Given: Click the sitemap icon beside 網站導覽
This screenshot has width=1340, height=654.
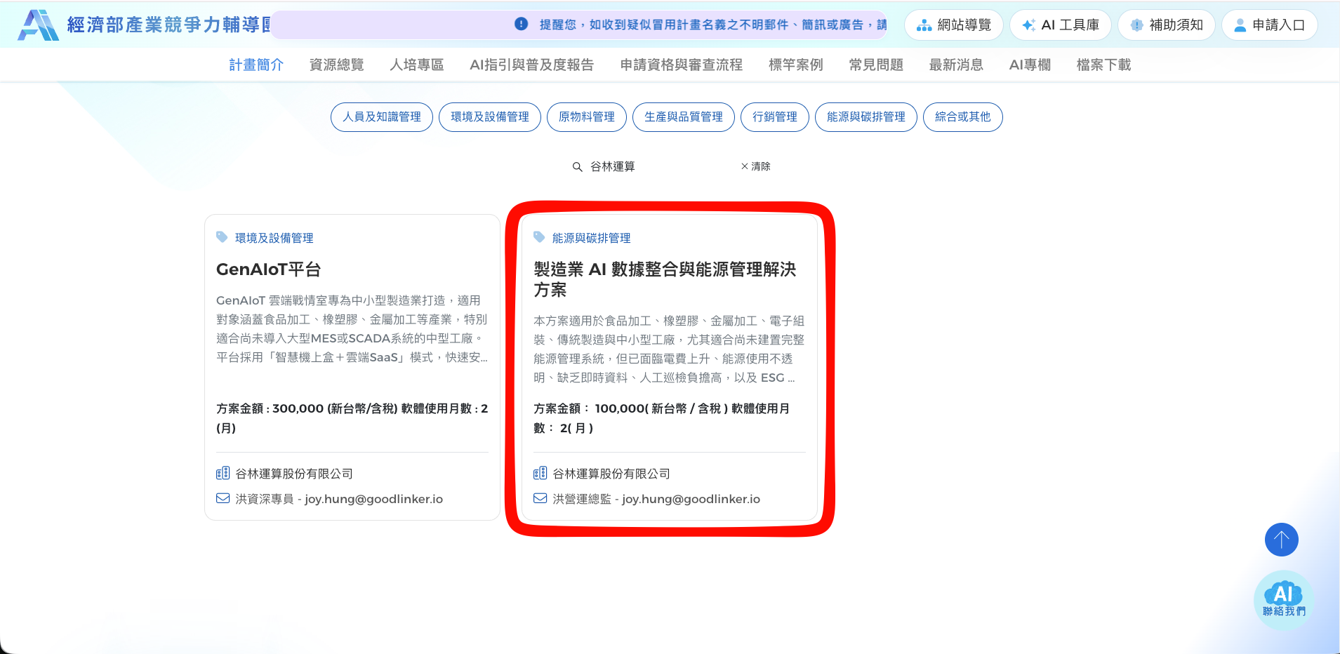Looking at the screenshot, I should tap(924, 25).
